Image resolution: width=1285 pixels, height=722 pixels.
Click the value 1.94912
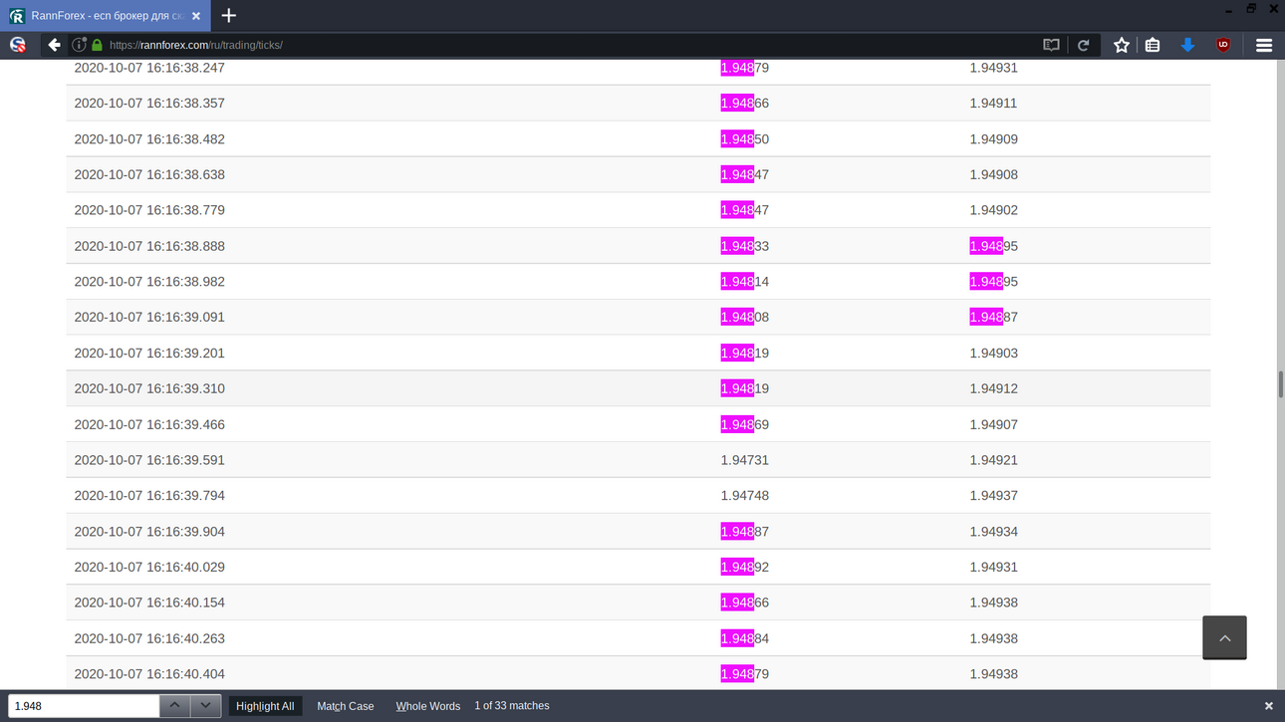click(994, 388)
